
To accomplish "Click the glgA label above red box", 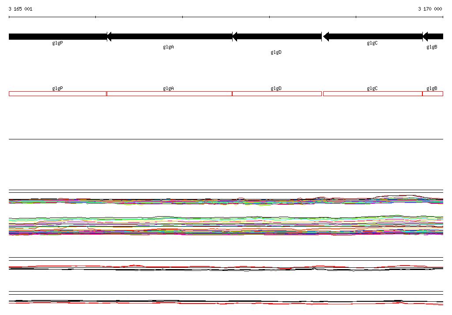I will 168,89.
